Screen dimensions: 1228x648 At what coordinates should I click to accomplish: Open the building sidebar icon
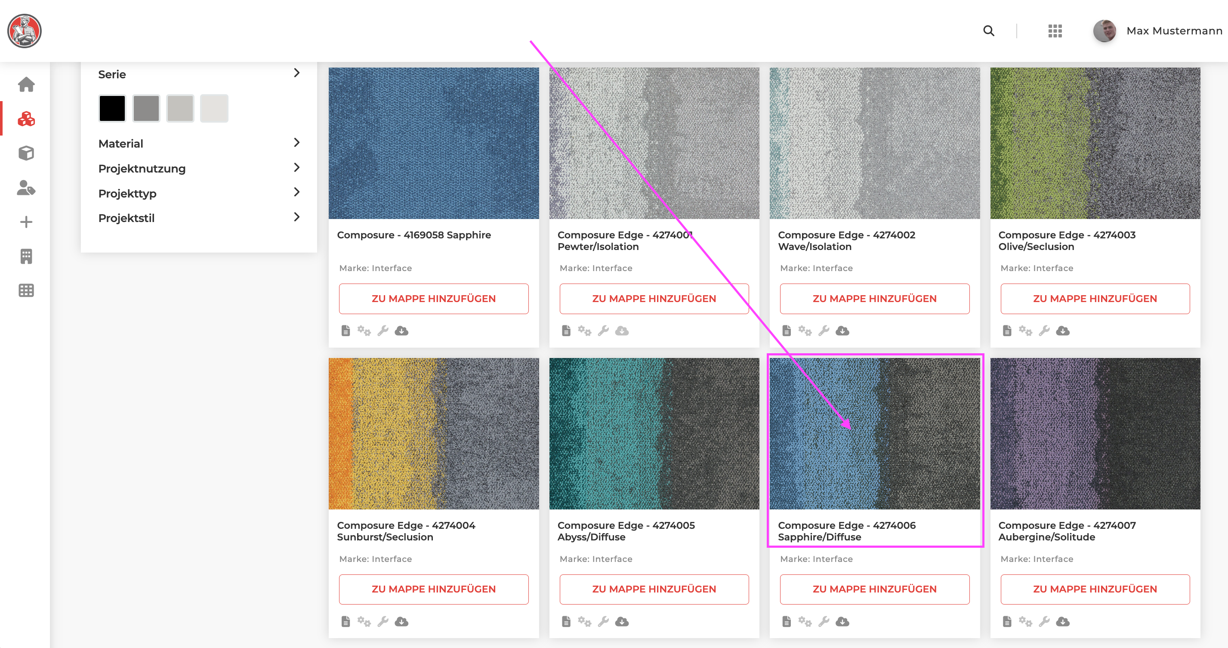click(x=26, y=256)
